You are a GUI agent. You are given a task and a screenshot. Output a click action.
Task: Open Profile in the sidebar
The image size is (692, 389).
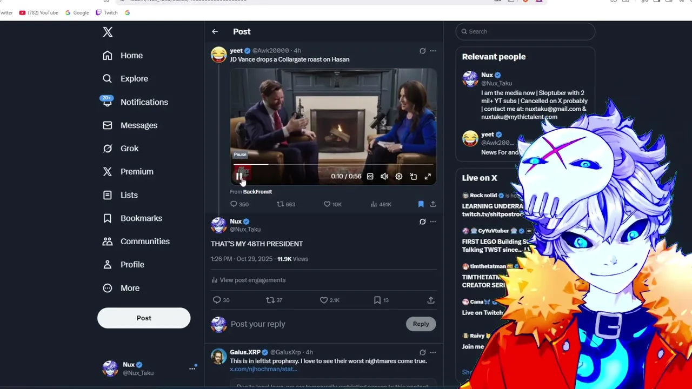coord(123,264)
